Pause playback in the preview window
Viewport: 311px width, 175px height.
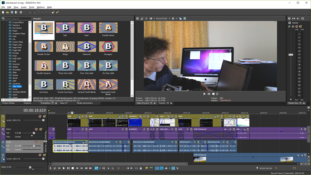pyautogui.click(x=209, y=94)
